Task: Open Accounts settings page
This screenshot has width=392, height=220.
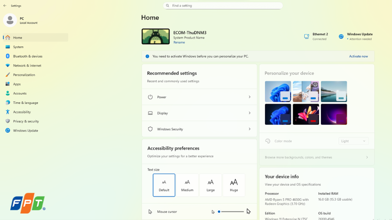Action: click(35, 93)
